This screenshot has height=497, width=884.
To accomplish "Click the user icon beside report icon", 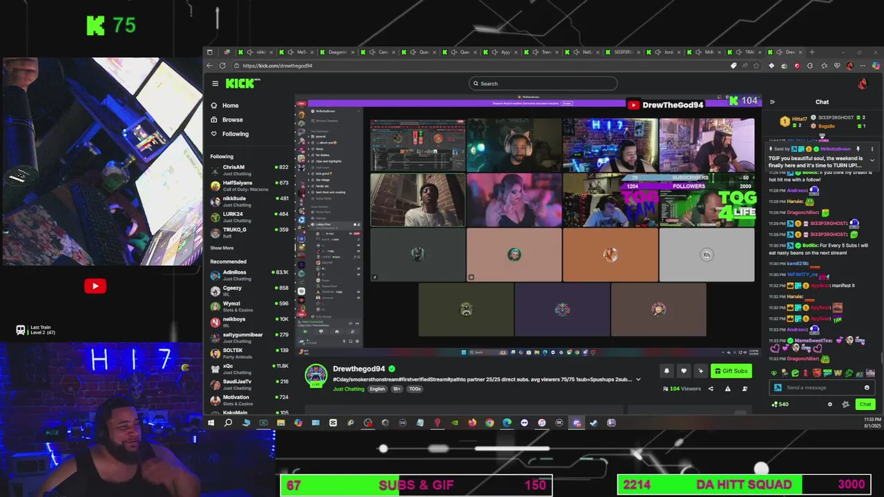I will [x=744, y=389].
